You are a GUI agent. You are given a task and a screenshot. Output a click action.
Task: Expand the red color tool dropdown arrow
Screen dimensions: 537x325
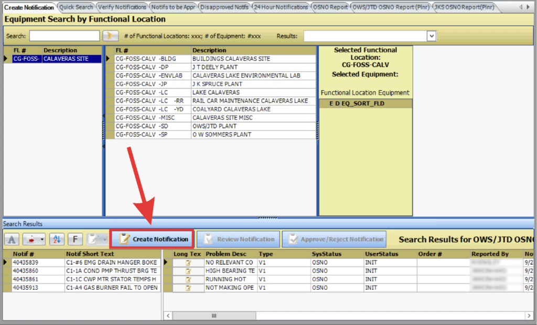(42, 239)
